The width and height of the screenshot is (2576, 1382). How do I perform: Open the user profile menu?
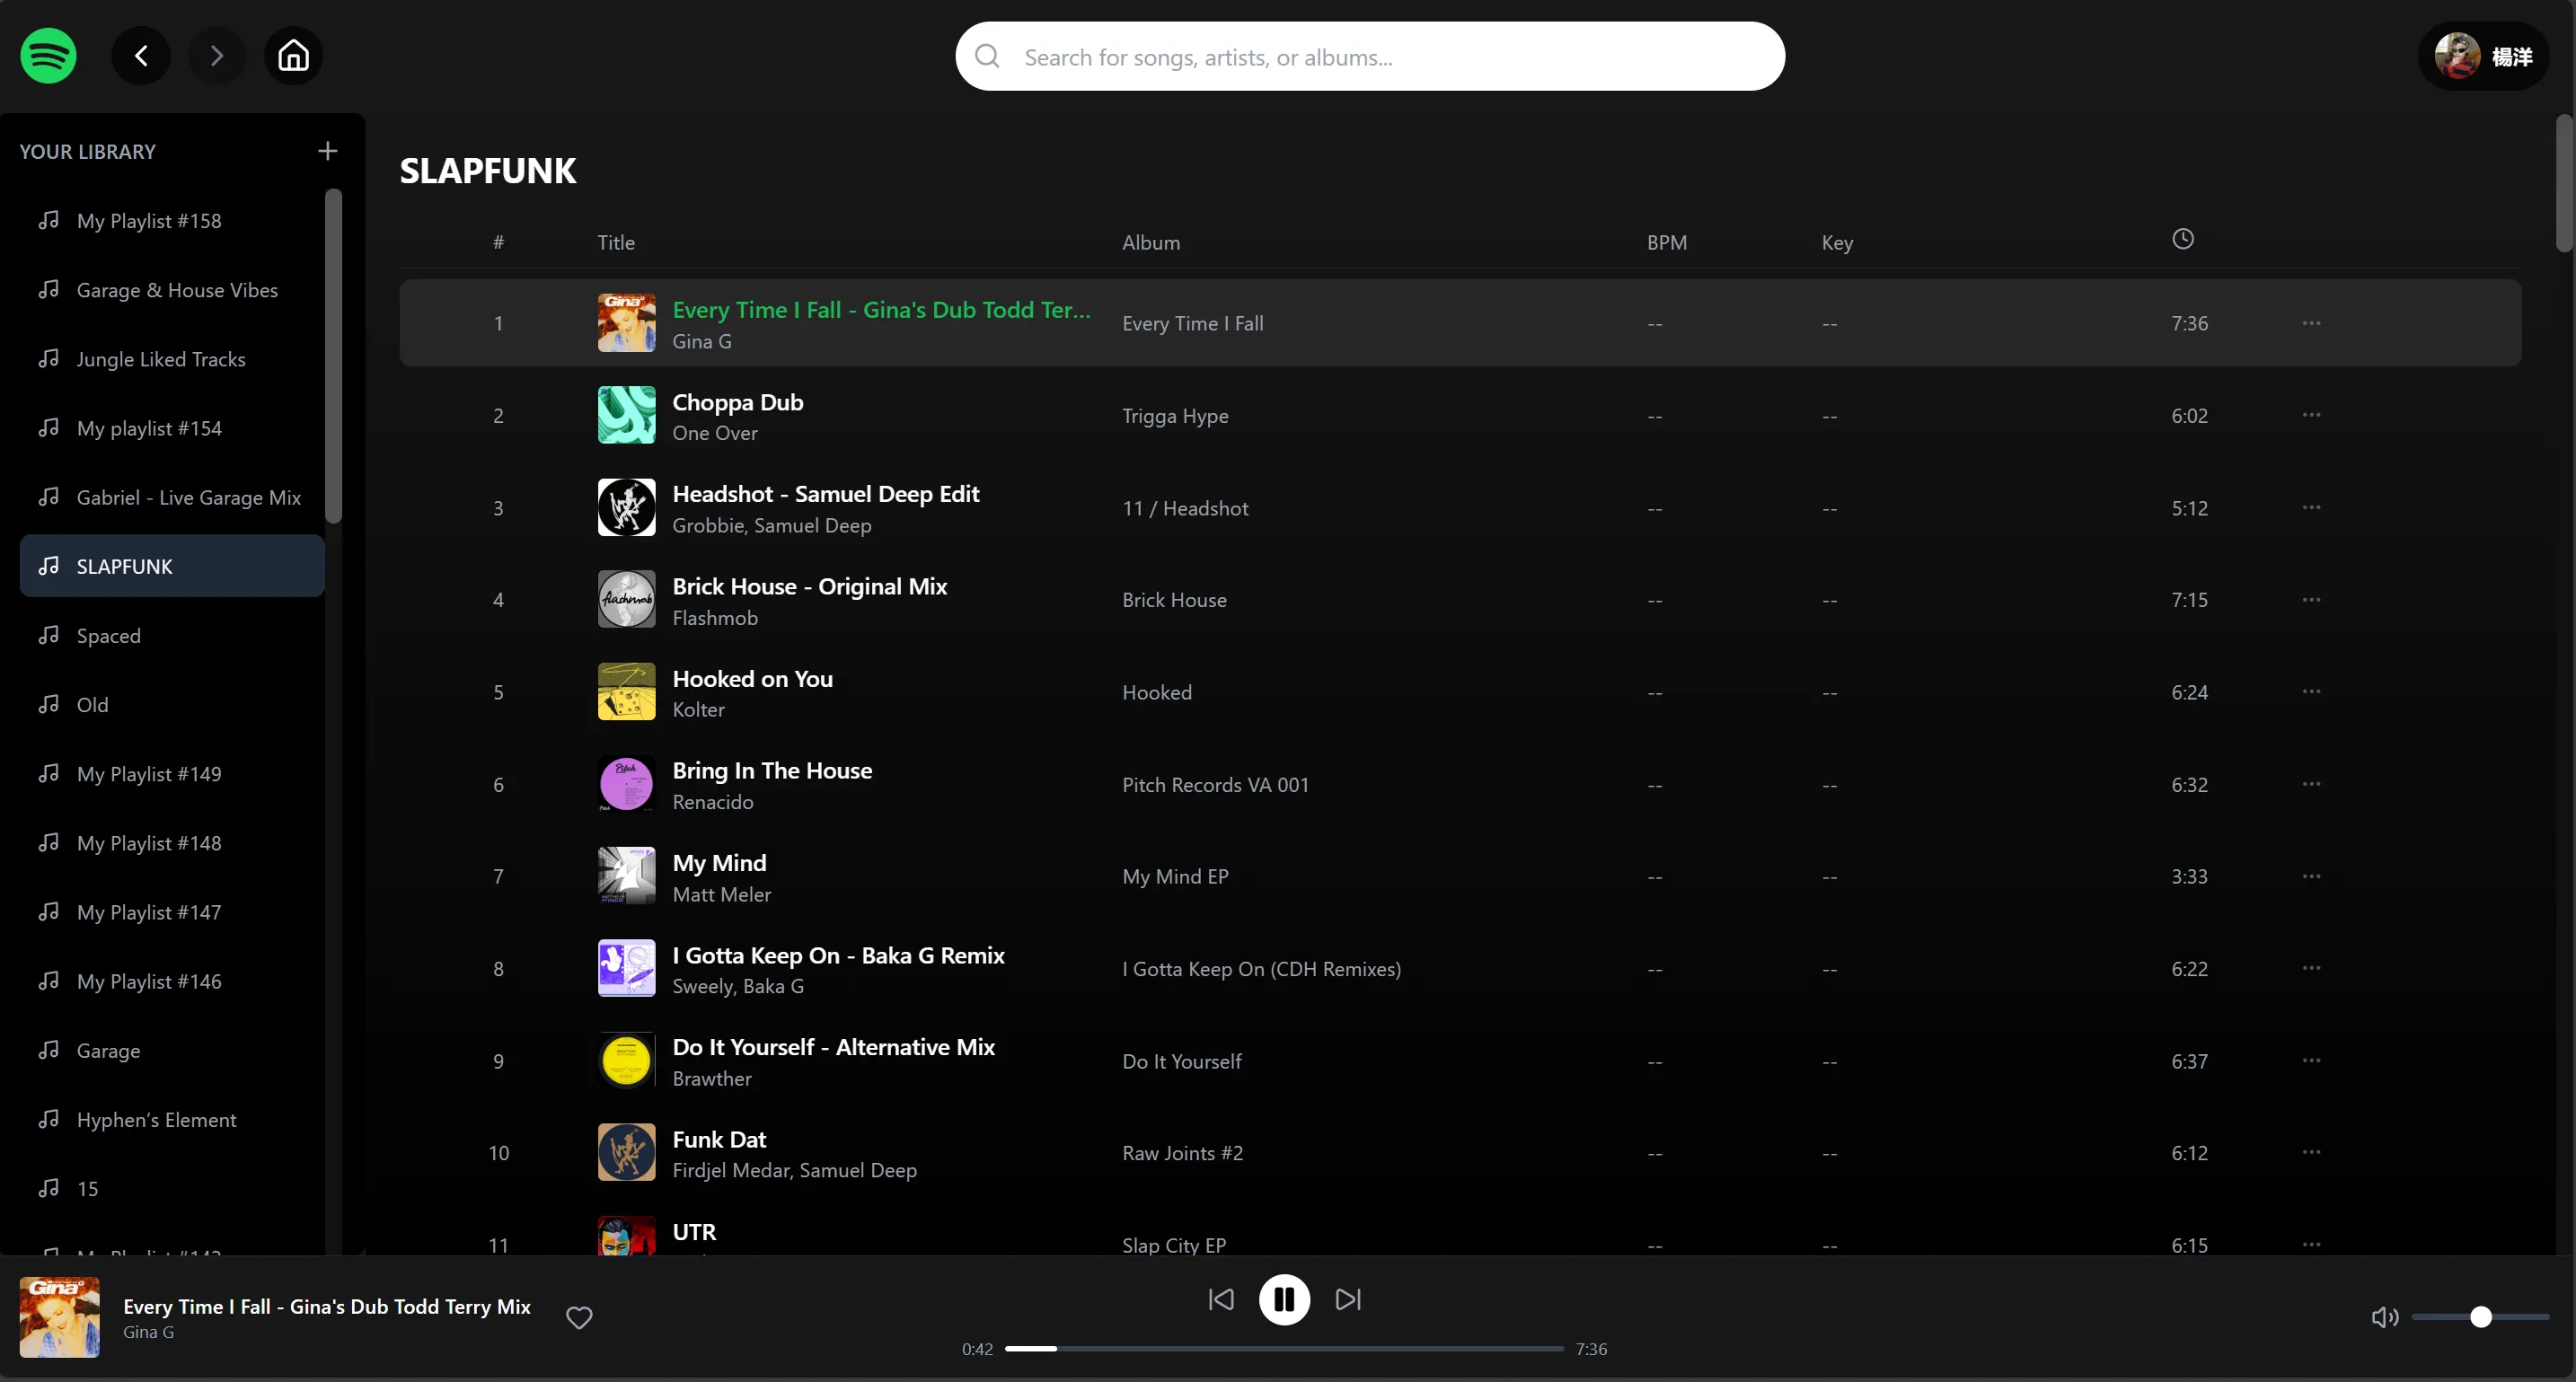tap(2484, 56)
